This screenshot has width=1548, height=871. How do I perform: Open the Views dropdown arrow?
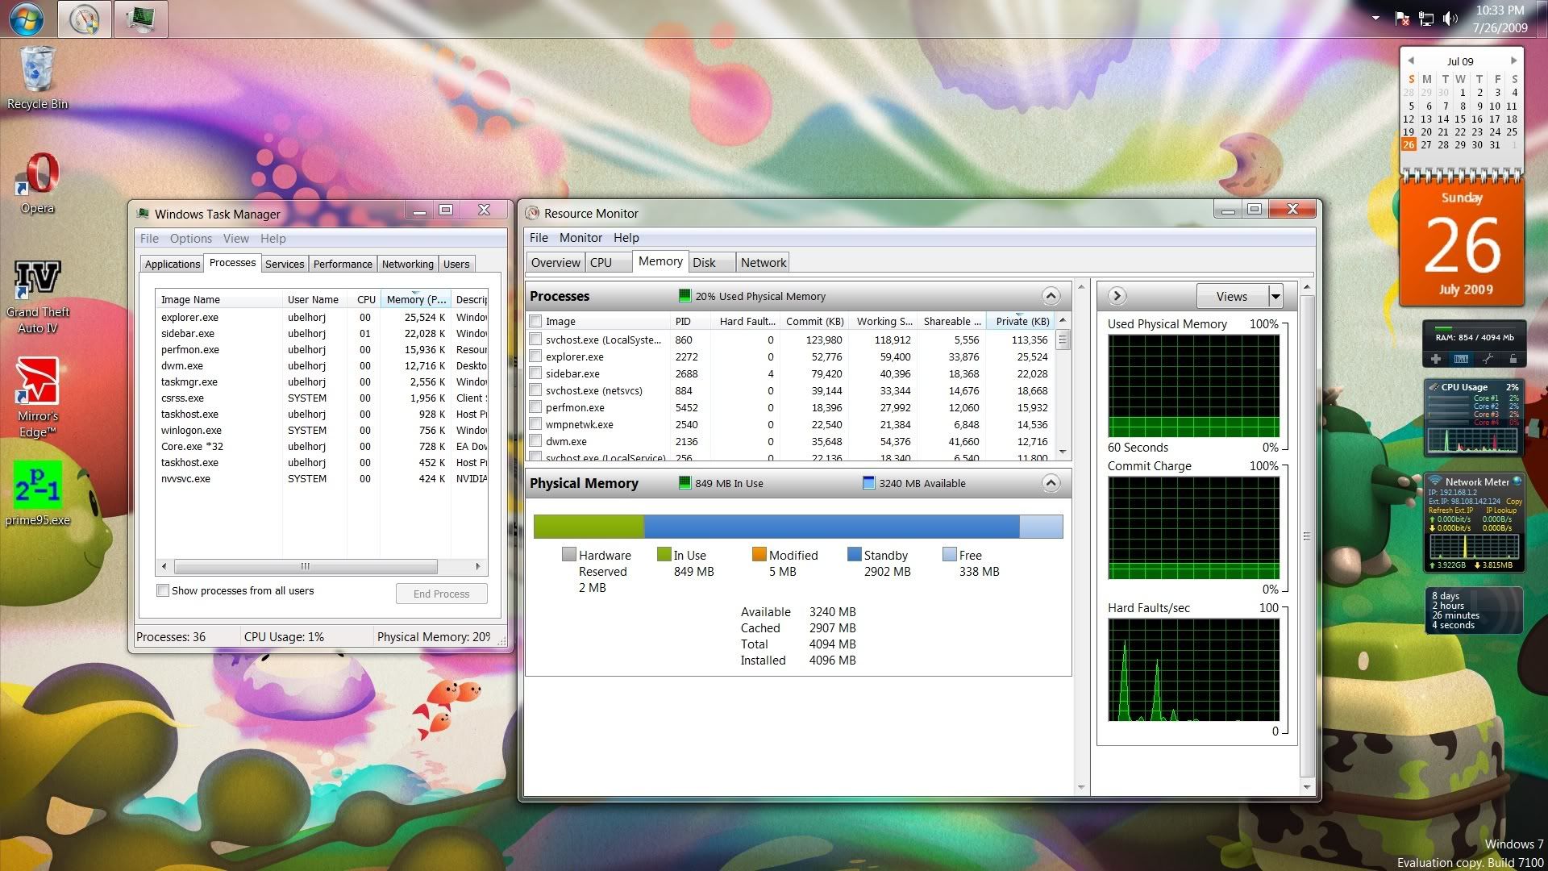click(x=1275, y=296)
